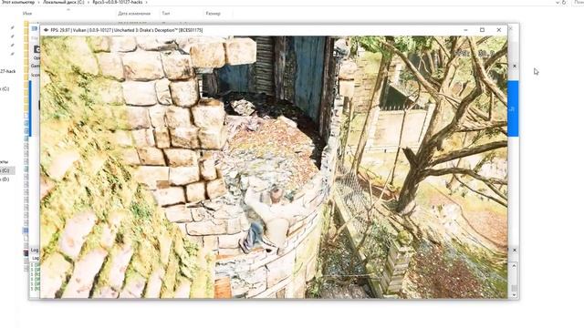Click the game title text 'Uncharted 3: Drake's Deception'
This screenshot has width=584, height=328.
(x=146, y=30)
